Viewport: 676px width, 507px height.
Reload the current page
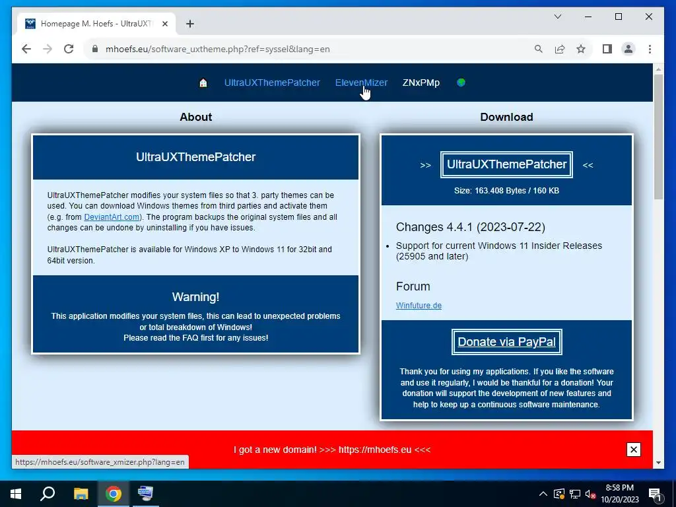pyautogui.click(x=69, y=49)
